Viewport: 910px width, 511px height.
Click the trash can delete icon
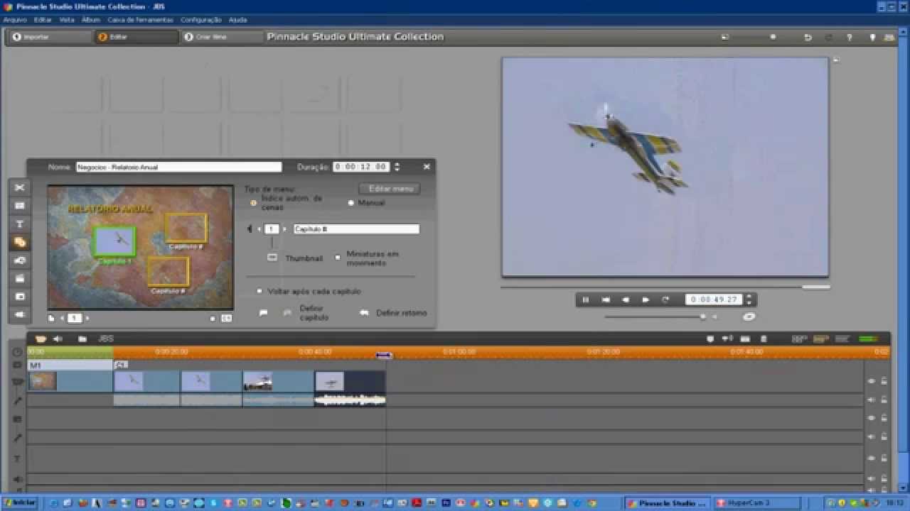pos(764,339)
